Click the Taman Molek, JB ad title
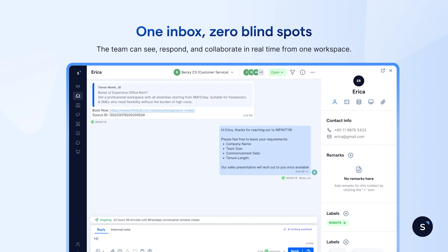448x252 pixels. pyautogui.click(x=109, y=87)
